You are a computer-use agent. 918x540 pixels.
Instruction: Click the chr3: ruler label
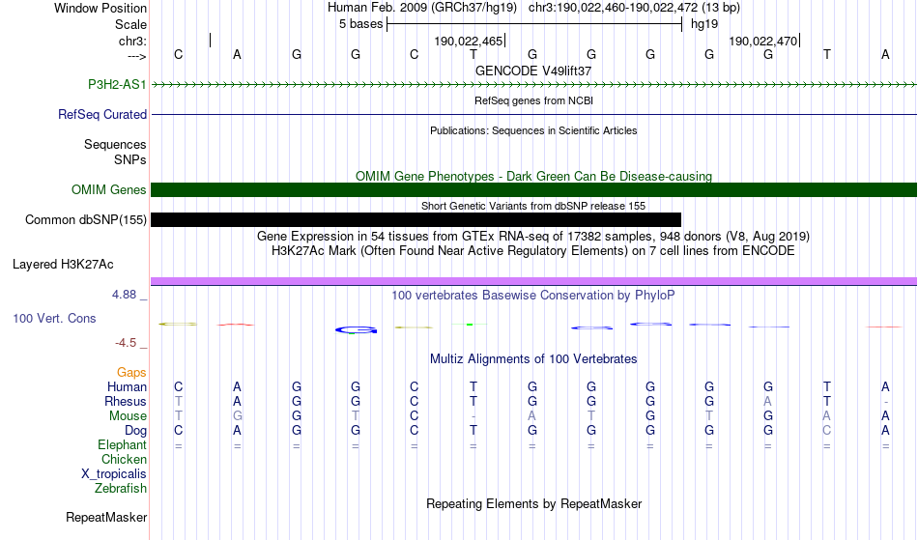tap(132, 41)
